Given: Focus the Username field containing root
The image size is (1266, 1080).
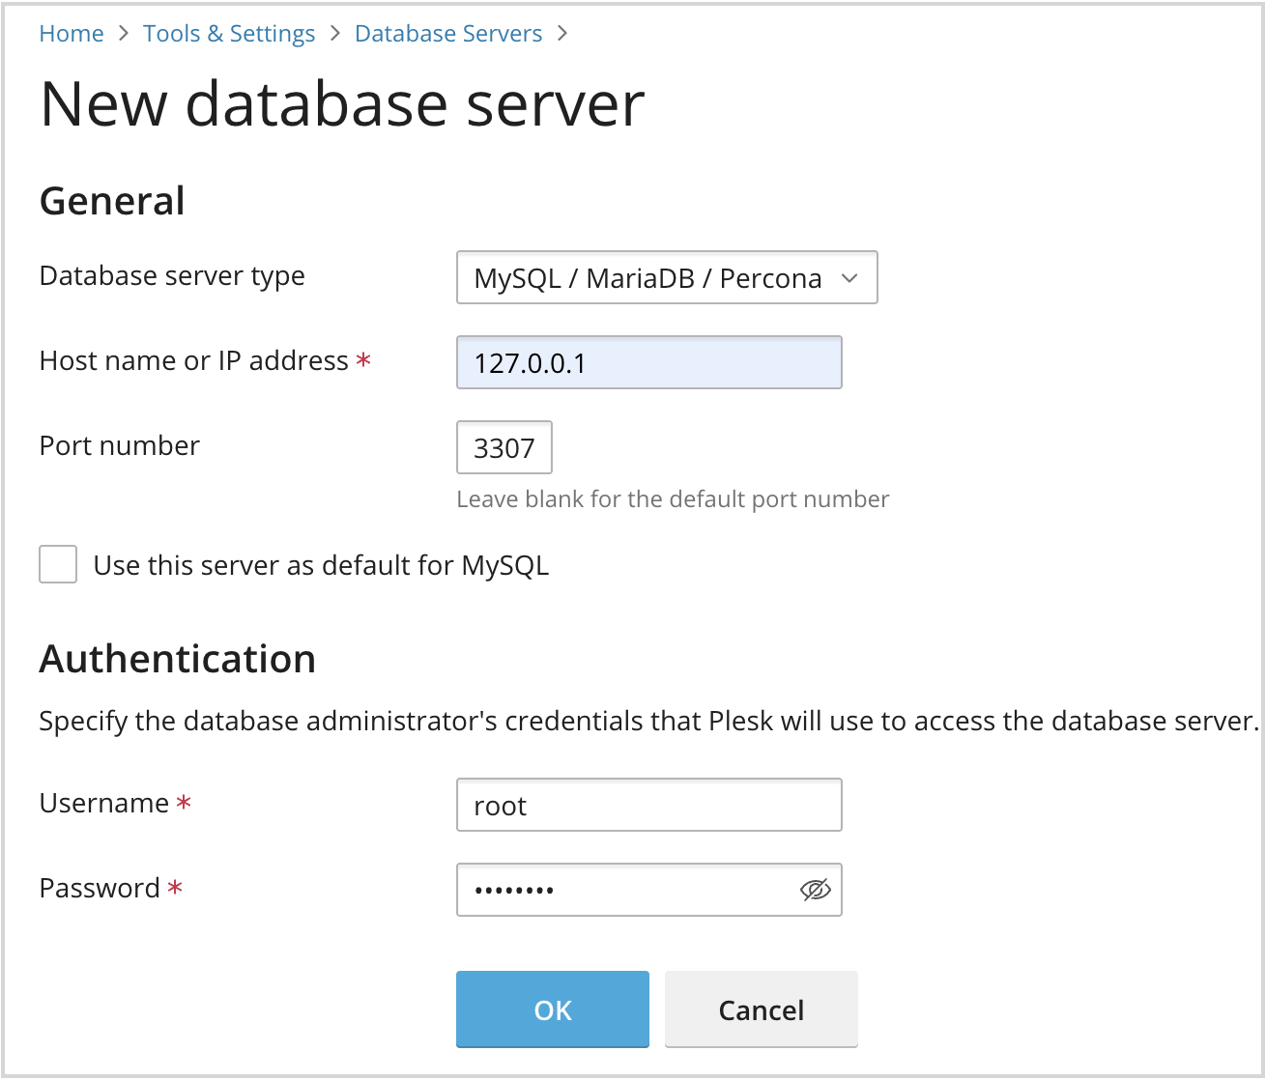Looking at the screenshot, I should pyautogui.click(x=648, y=806).
